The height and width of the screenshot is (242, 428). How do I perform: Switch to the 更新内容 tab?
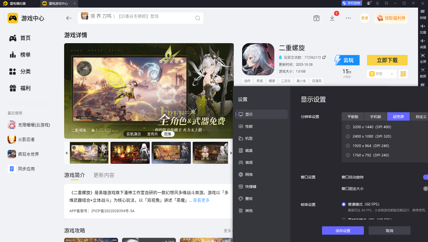pos(103,175)
